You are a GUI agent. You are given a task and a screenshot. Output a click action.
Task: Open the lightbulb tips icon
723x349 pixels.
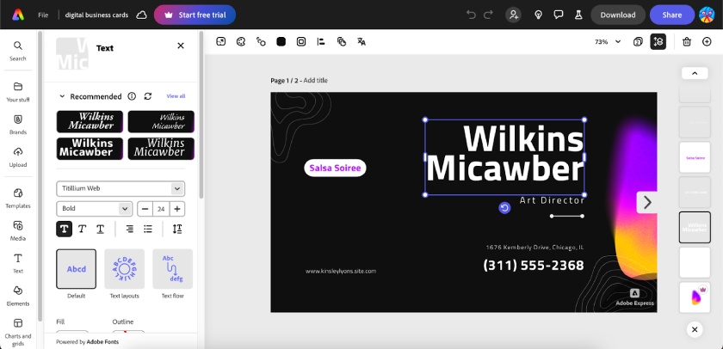click(x=538, y=15)
